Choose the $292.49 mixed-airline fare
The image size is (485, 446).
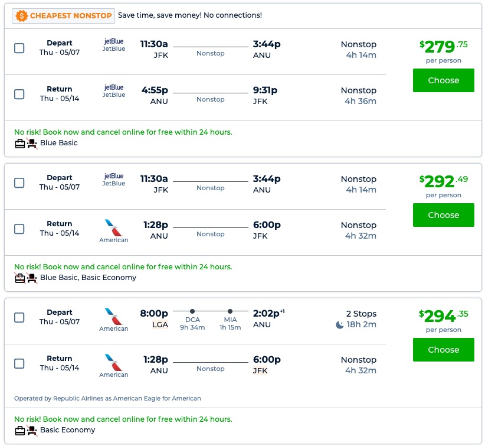pyautogui.click(x=443, y=215)
